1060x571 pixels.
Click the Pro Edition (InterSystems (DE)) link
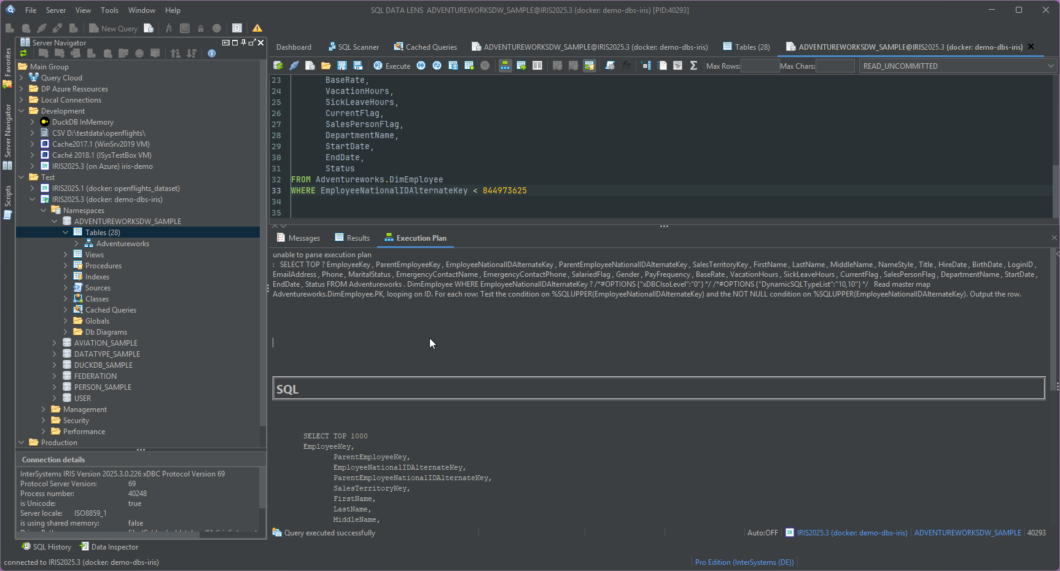pos(744,562)
